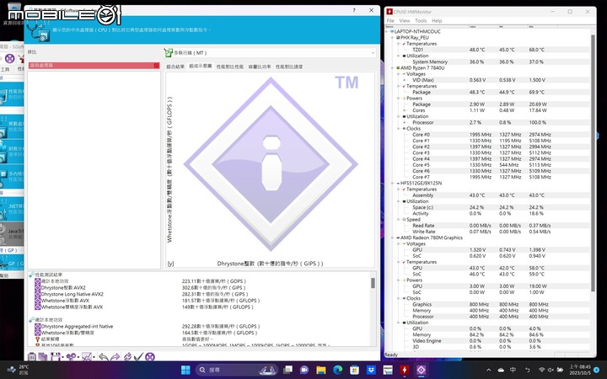This screenshot has height=379, width=607.
Task: Select the red highlighted current processor row
Action: [x=94, y=66]
